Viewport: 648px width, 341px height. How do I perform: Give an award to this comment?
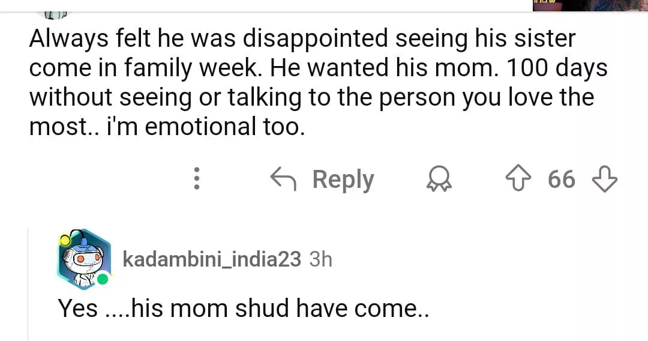coord(439,179)
